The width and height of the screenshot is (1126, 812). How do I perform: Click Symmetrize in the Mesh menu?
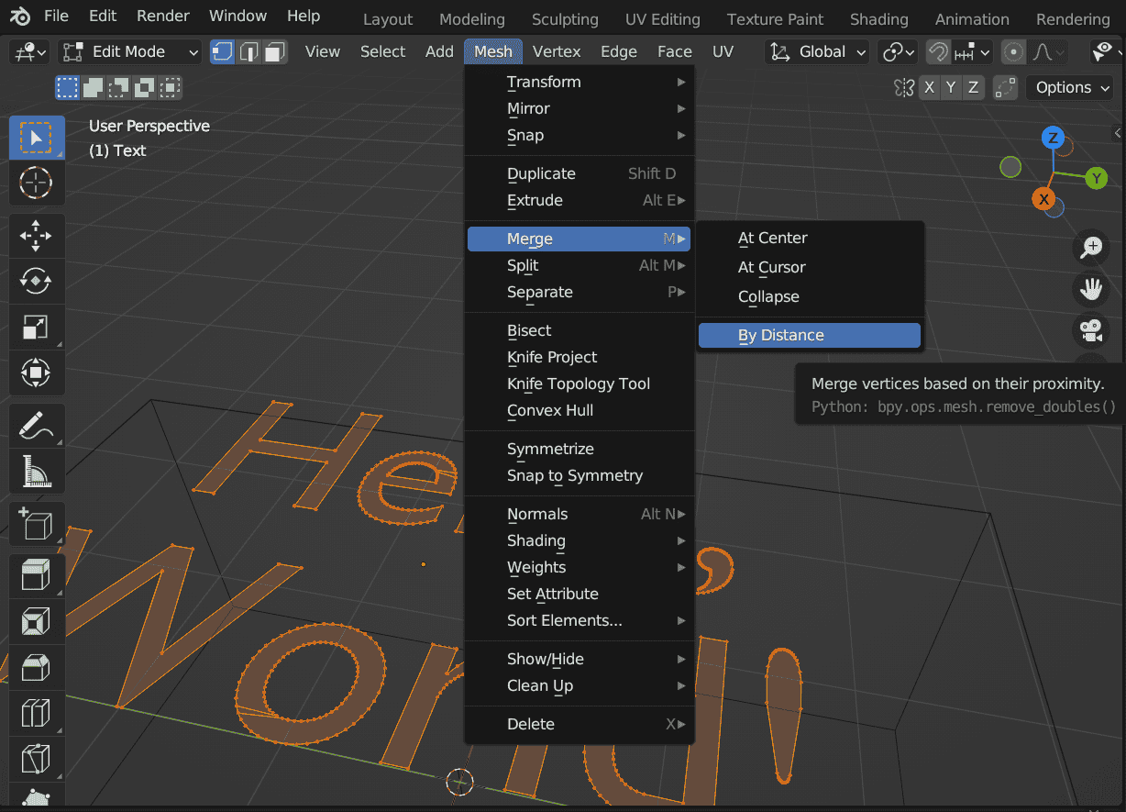(580, 450)
